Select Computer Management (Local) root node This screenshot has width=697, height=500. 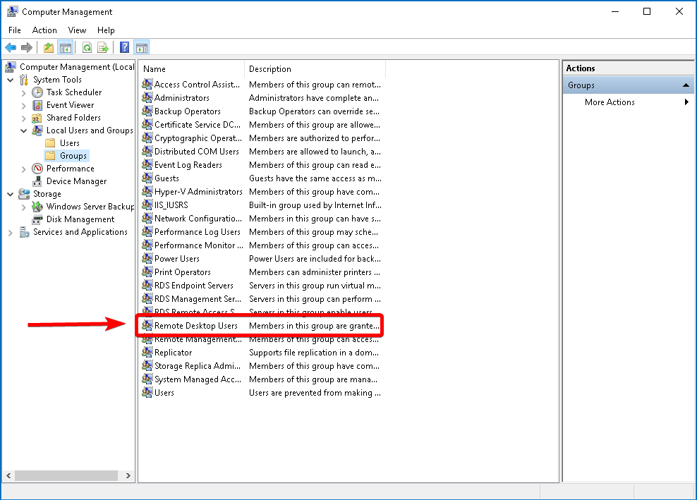(77, 67)
